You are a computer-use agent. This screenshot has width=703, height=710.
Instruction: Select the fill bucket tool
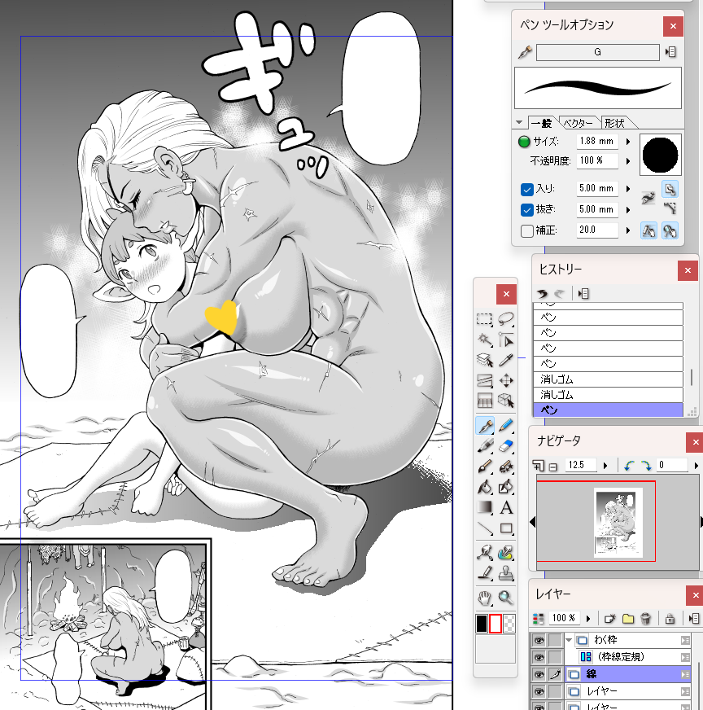click(x=484, y=487)
